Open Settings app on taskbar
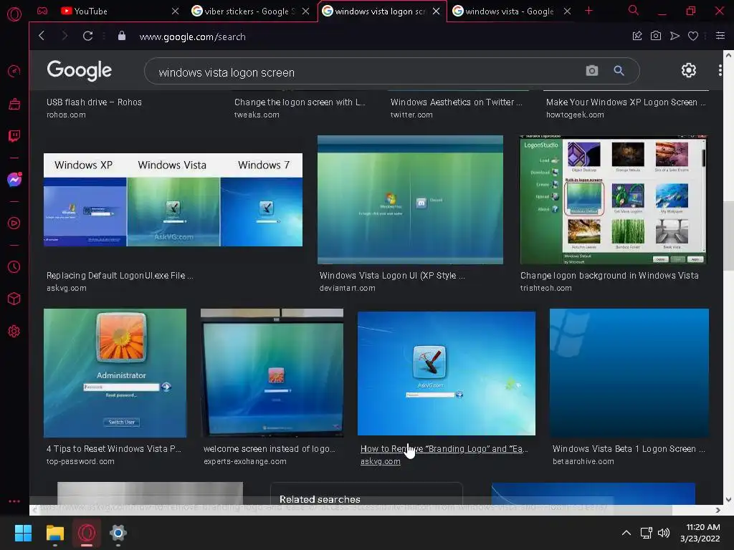This screenshot has width=734, height=550. tap(118, 533)
